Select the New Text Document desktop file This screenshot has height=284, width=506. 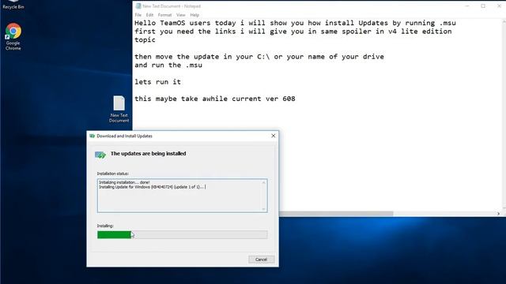coord(119,109)
